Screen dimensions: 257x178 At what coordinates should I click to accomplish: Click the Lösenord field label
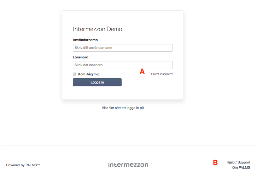tap(81, 57)
